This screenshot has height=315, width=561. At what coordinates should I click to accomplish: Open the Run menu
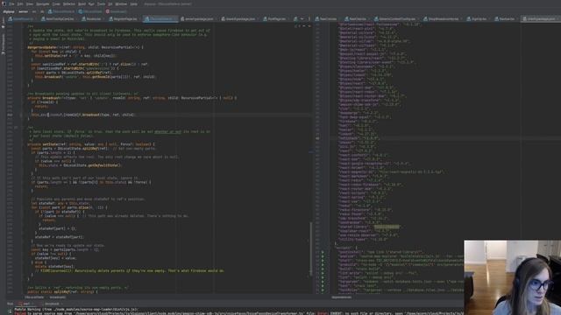pyautogui.click(x=91, y=3)
